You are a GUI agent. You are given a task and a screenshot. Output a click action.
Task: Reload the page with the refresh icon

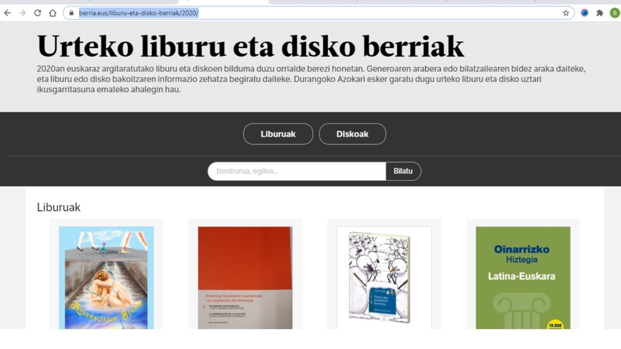click(x=37, y=13)
